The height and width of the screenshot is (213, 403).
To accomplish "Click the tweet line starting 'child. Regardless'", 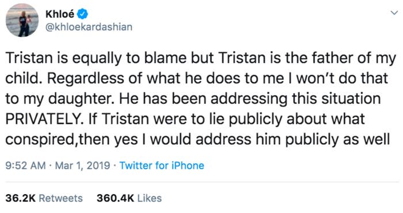I will click(197, 78).
